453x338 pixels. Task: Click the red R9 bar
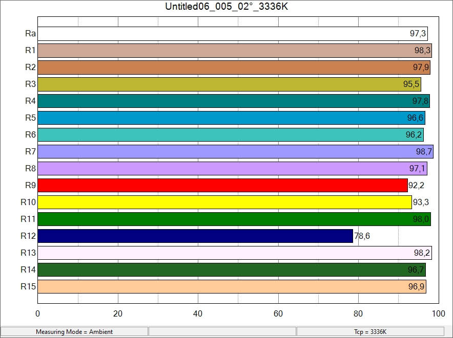point(220,185)
